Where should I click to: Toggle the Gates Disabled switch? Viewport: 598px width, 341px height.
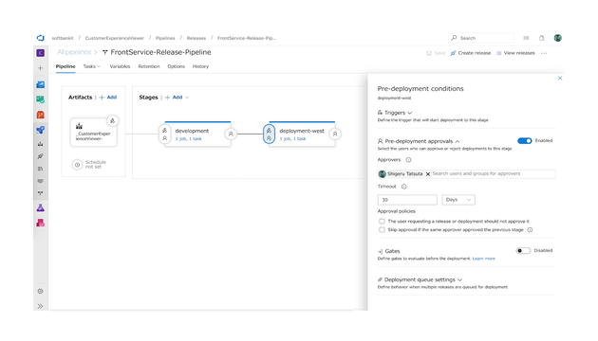tap(523, 250)
